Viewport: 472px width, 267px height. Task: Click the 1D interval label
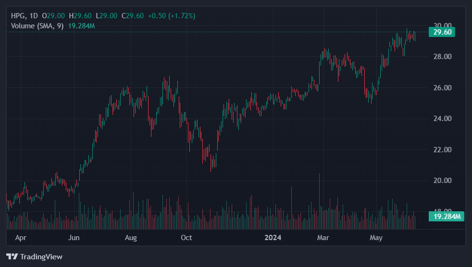click(x=34, y=16)
